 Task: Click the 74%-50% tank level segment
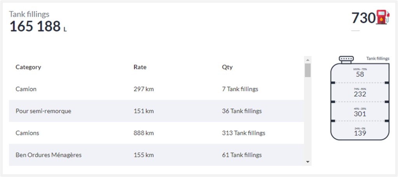tap(360, 92)
